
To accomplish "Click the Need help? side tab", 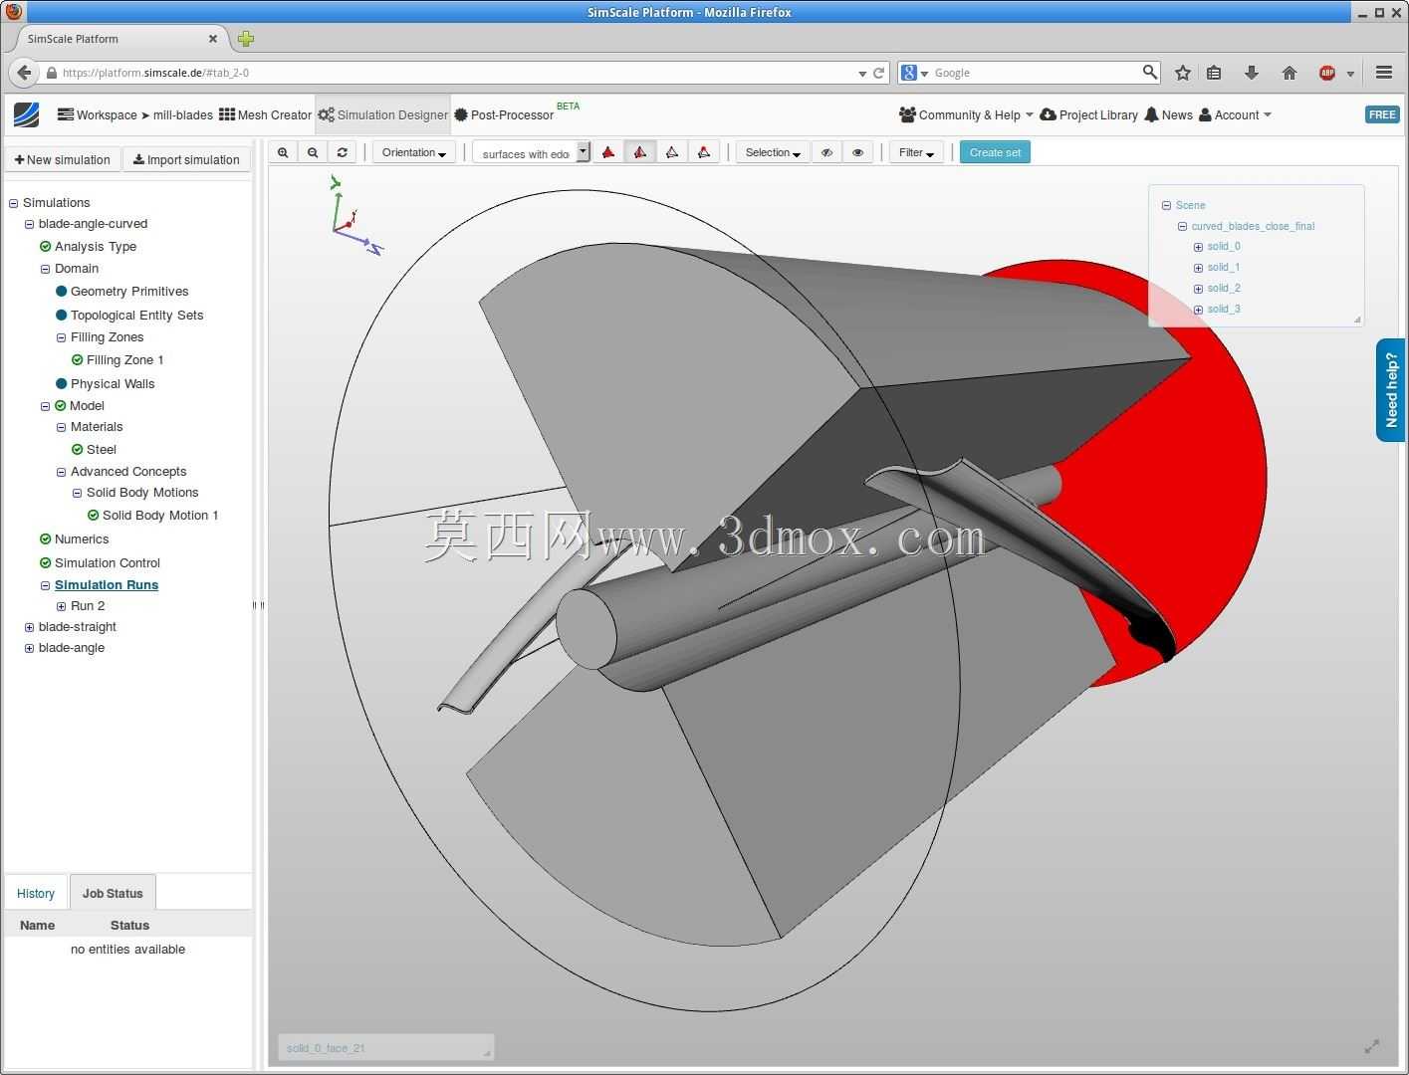I will pos(1390,390).
